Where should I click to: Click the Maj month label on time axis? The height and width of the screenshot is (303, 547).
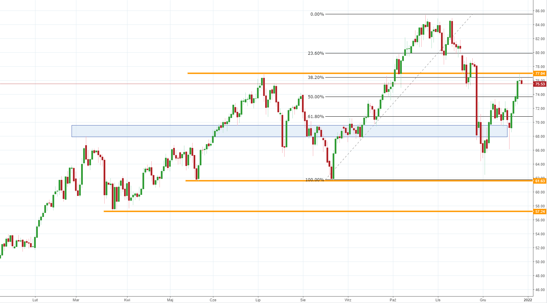(x=170, y=300)
